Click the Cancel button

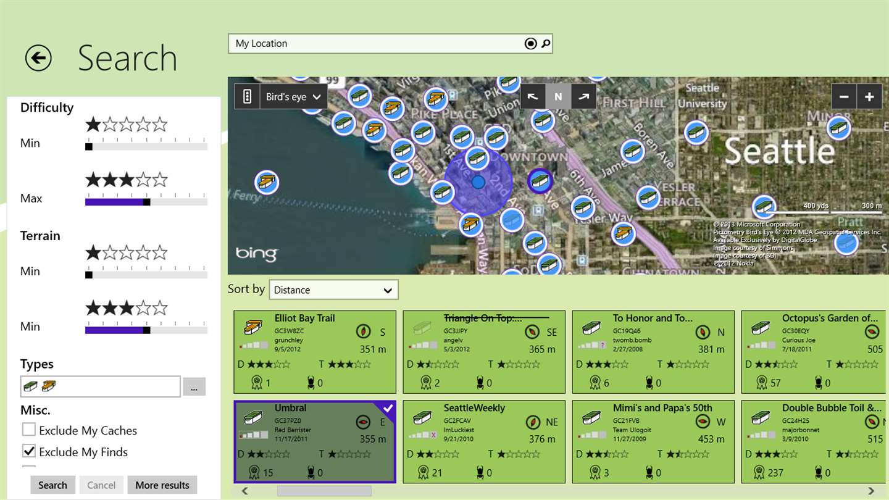pos(101,485)
